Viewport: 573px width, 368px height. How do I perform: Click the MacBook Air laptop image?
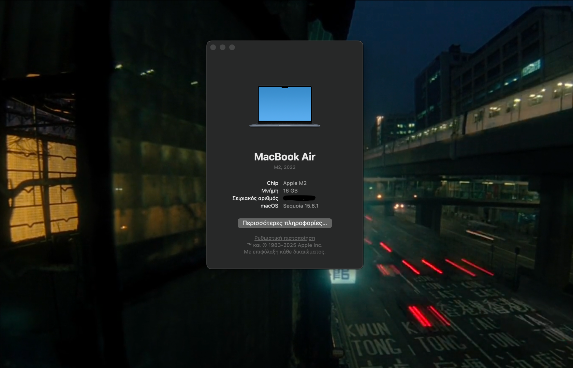coord(285,106)
